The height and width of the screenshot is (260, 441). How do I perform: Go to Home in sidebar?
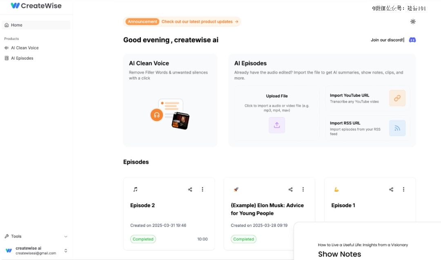(x=36, y=25)
